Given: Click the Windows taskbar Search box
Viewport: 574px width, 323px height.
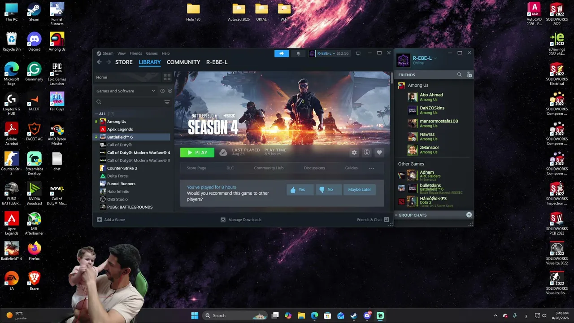Looking at the screenshot, I should coord(235,315).
